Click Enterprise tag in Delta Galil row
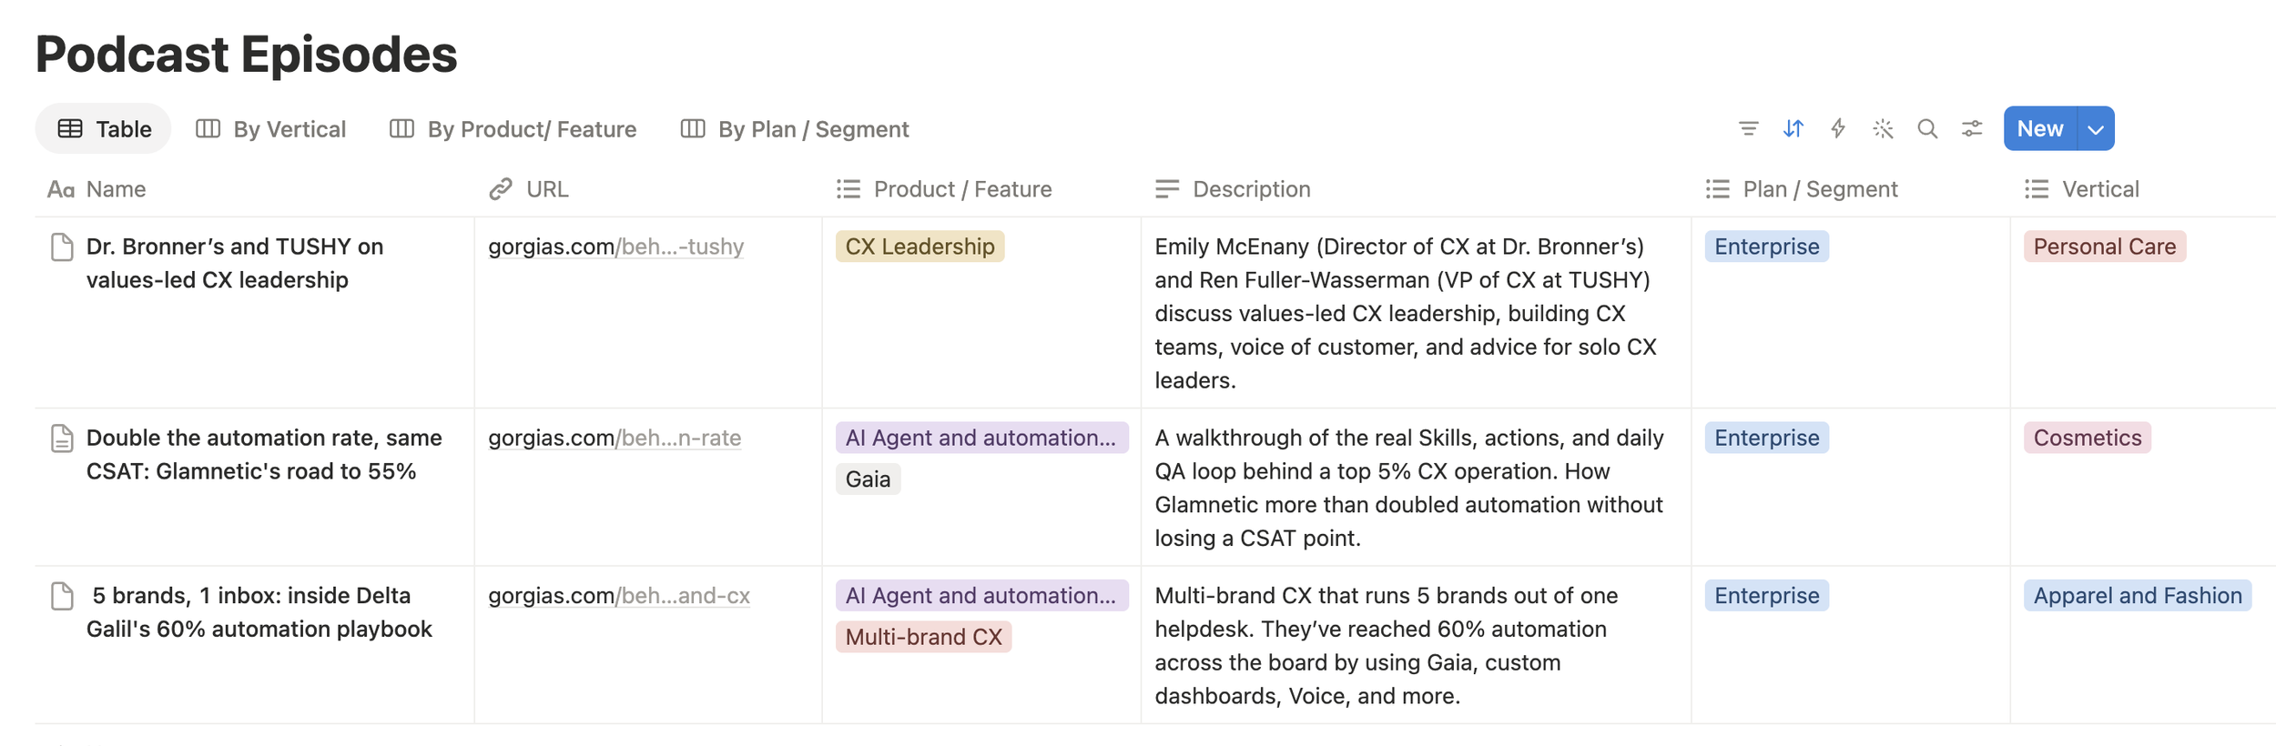The height and width of the screenshot is (746, 2276). coord(1766,596)
